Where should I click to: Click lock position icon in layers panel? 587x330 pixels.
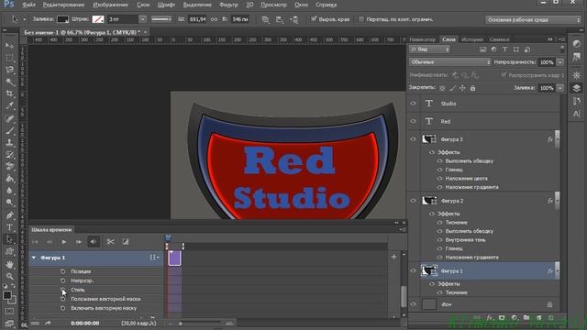pyautogui.click(x=462, y=88)
